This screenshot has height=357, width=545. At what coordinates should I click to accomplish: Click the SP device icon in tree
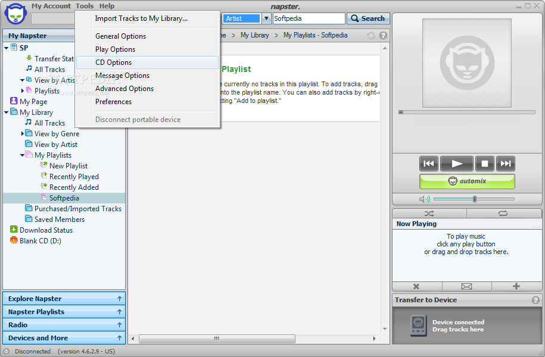[14, 47]
